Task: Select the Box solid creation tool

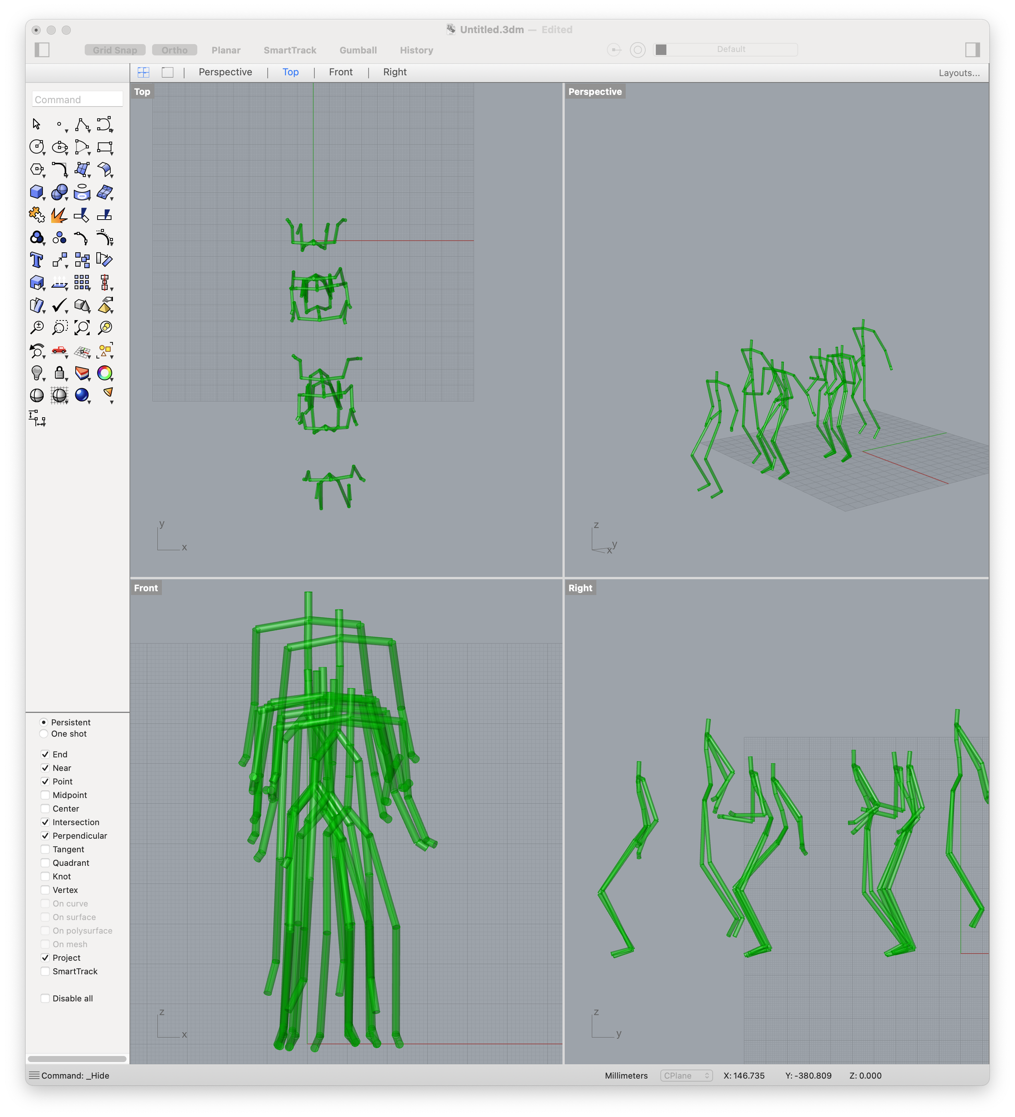Action: pos(36,192)
